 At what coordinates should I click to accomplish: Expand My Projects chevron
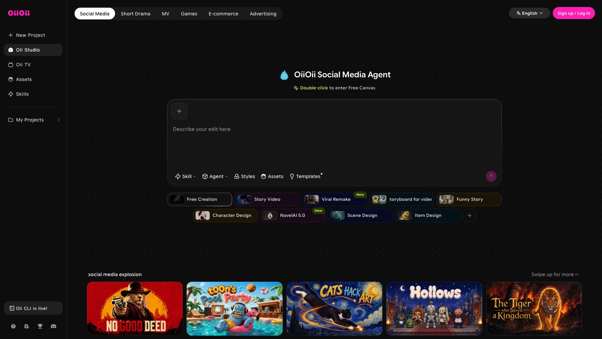59,120
